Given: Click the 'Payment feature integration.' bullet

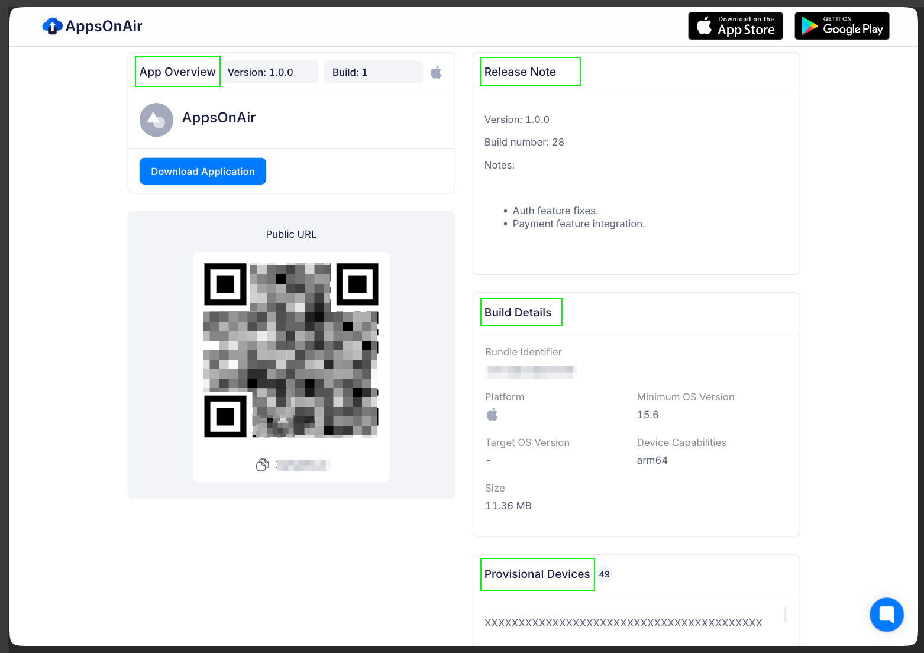Looking at the screenshot, I should (579, 224).
